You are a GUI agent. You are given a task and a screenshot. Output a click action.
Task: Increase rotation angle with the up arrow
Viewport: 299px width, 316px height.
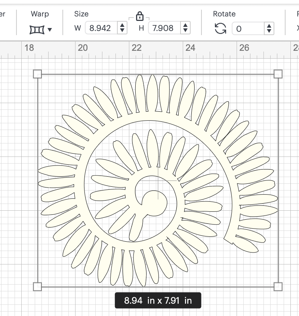click(x=268, y=26)
